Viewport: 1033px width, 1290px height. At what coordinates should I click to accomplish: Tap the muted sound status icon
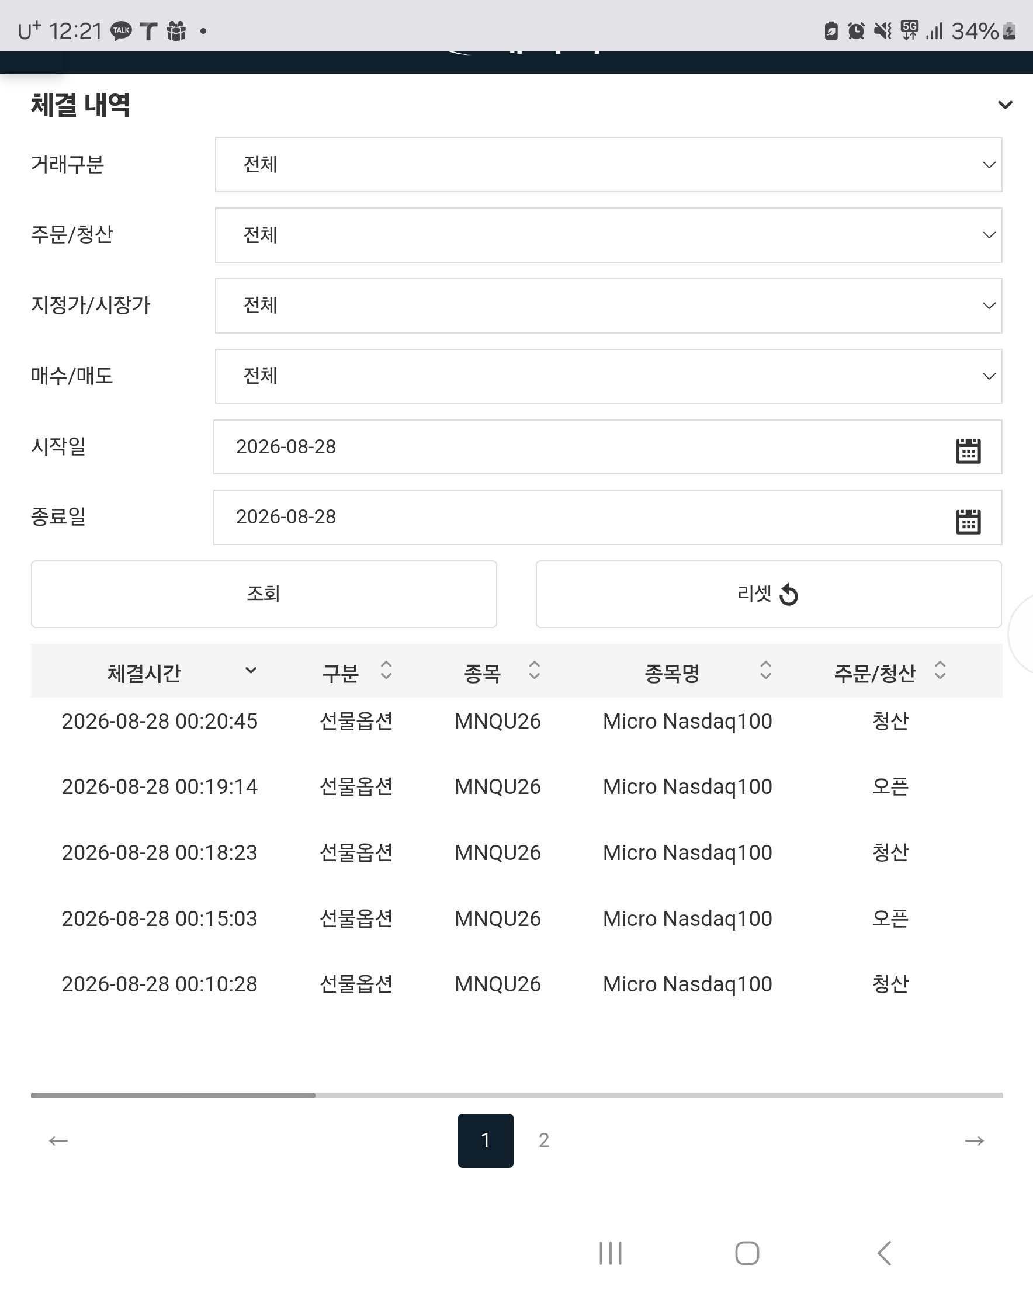pyautogui.click(x=882, y=30)
